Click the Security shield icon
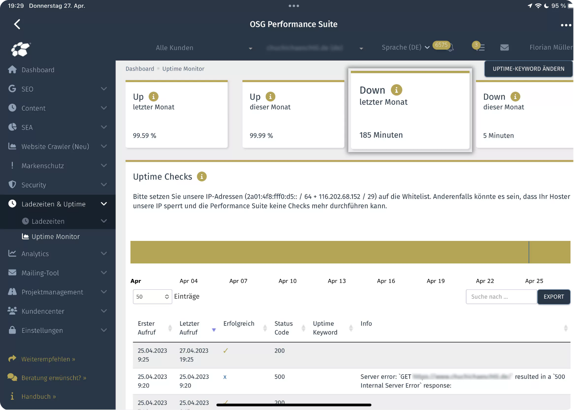Image resolution: width=574 pixels, height=410 pixels. pyautogui.click(x=12, y=184)
